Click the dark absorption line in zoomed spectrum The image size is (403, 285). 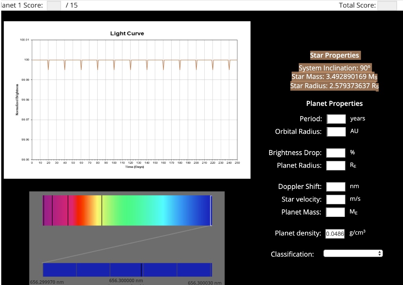(x=141, y=270)
